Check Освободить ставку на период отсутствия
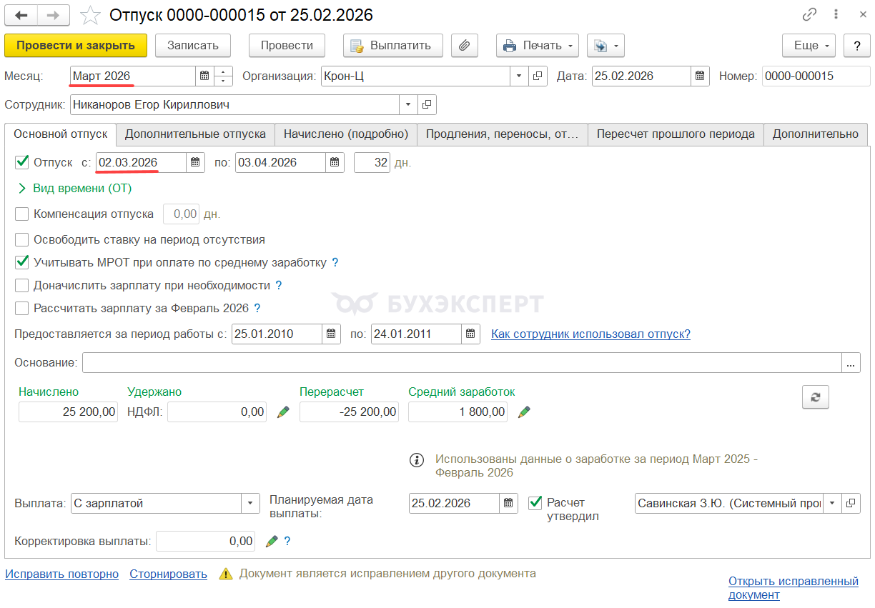Viewport: 875px width, 608px height. [x=21, y=239]
